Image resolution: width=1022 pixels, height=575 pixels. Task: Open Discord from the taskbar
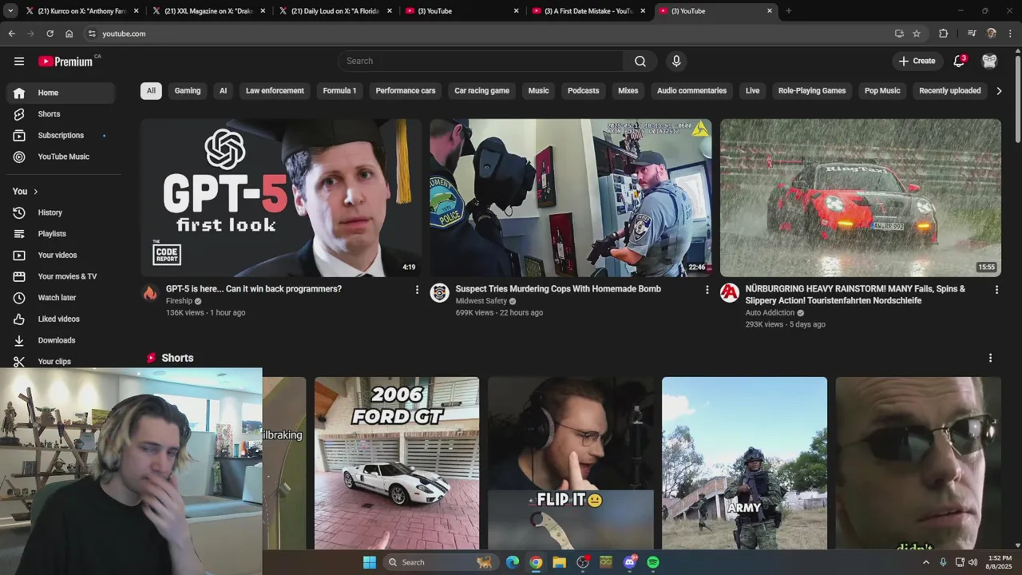(630, 562)
